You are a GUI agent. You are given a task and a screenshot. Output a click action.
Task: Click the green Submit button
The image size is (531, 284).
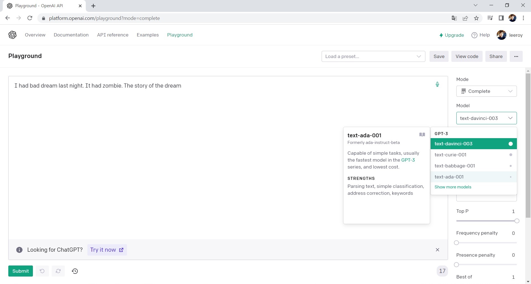(20, 271)
